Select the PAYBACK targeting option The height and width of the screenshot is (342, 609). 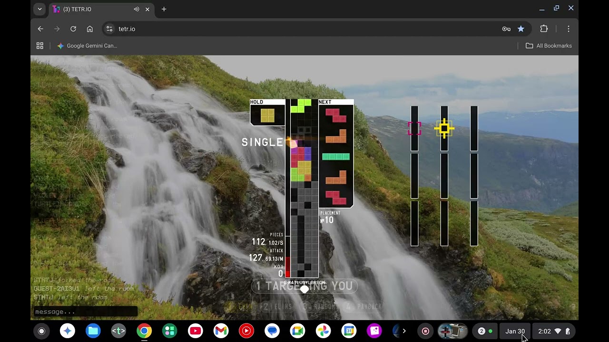363,307
